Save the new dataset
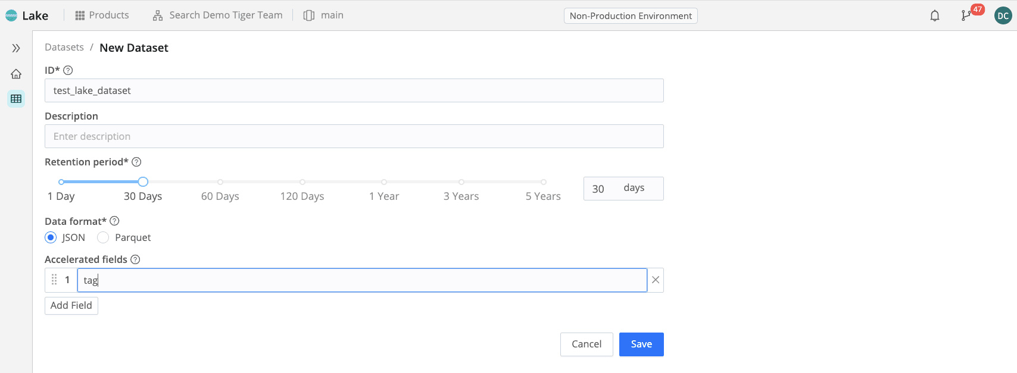 (x=641, y=344)
